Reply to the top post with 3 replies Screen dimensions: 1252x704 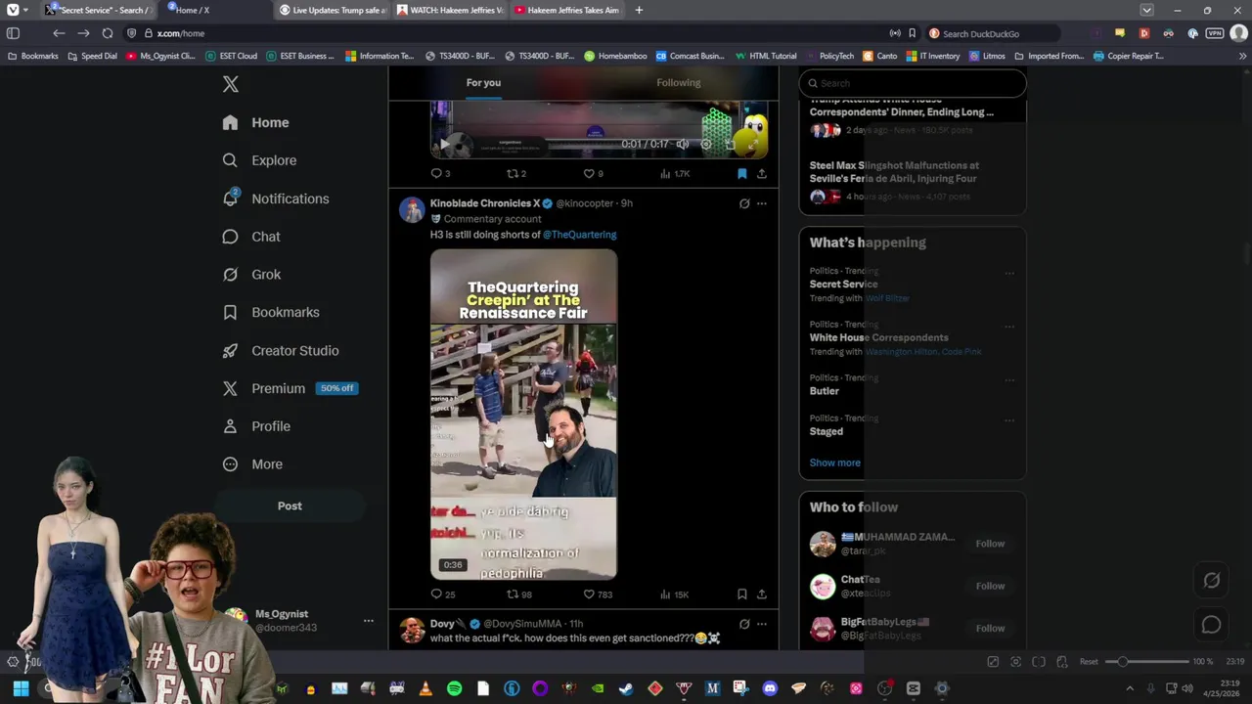pyautogui.click(x=440, y=174)
